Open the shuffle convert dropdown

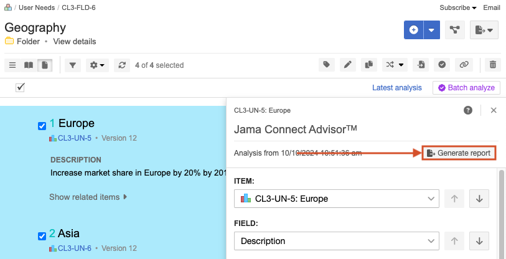point(395,65)
